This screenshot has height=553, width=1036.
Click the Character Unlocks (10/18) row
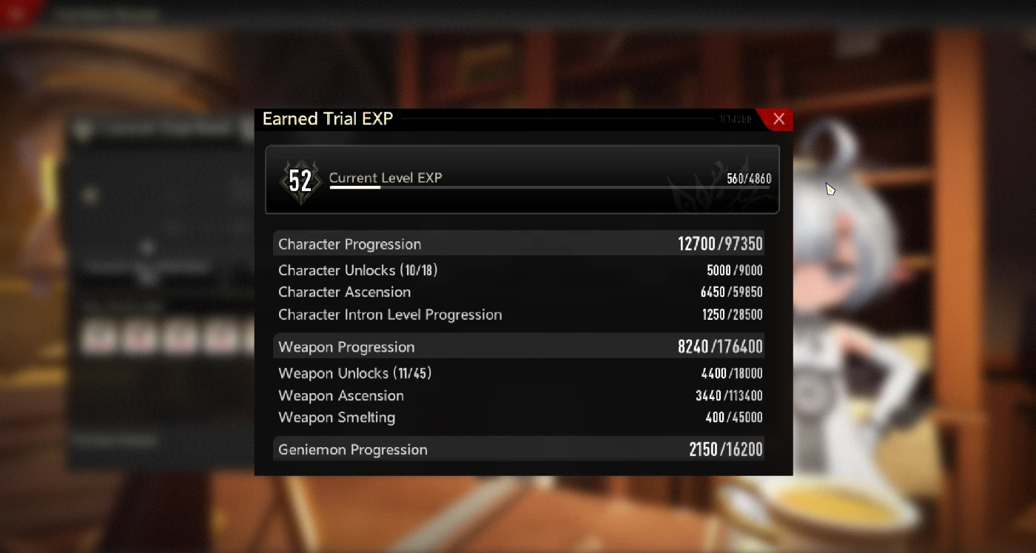pyautogui.click(x=519, y=270)
